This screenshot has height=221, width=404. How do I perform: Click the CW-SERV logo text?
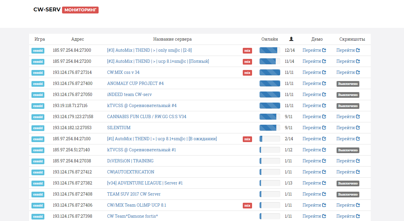click(47, 10)
